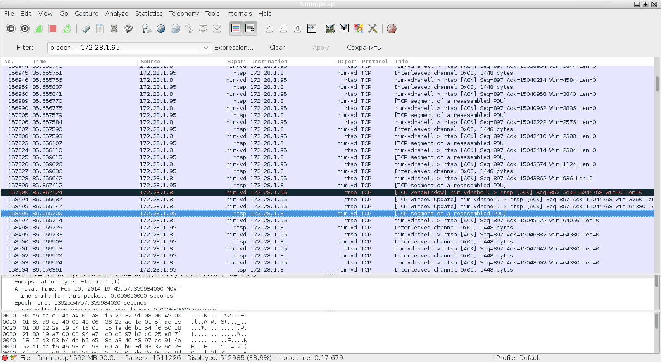Viewport: 661px width, 362px height.
Task: Start a new live capture
Action: 39,29
